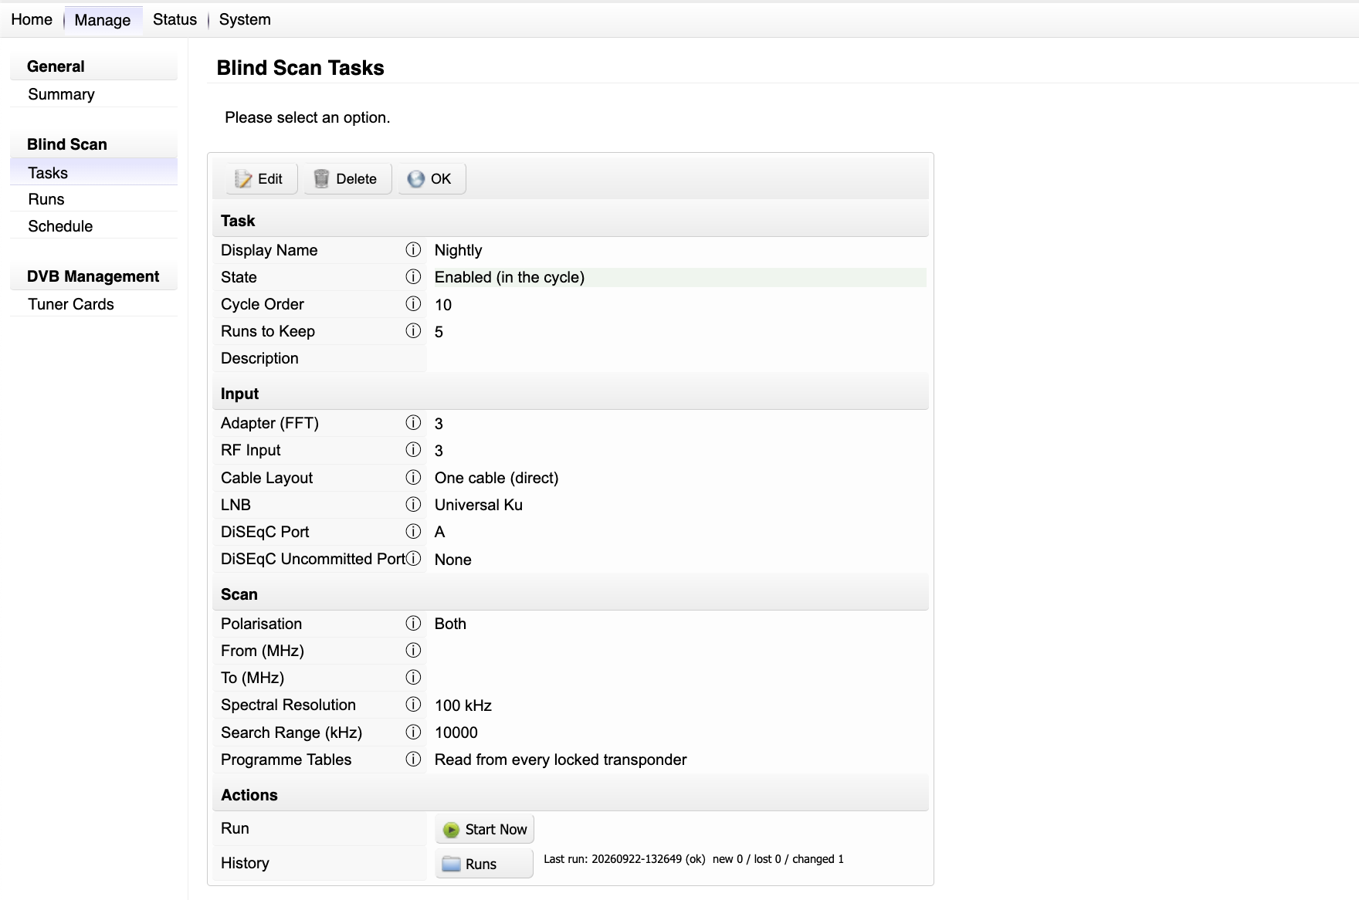Click the Search Range (kHz) info icon
1359x900 pixels.
click(413, 732)
